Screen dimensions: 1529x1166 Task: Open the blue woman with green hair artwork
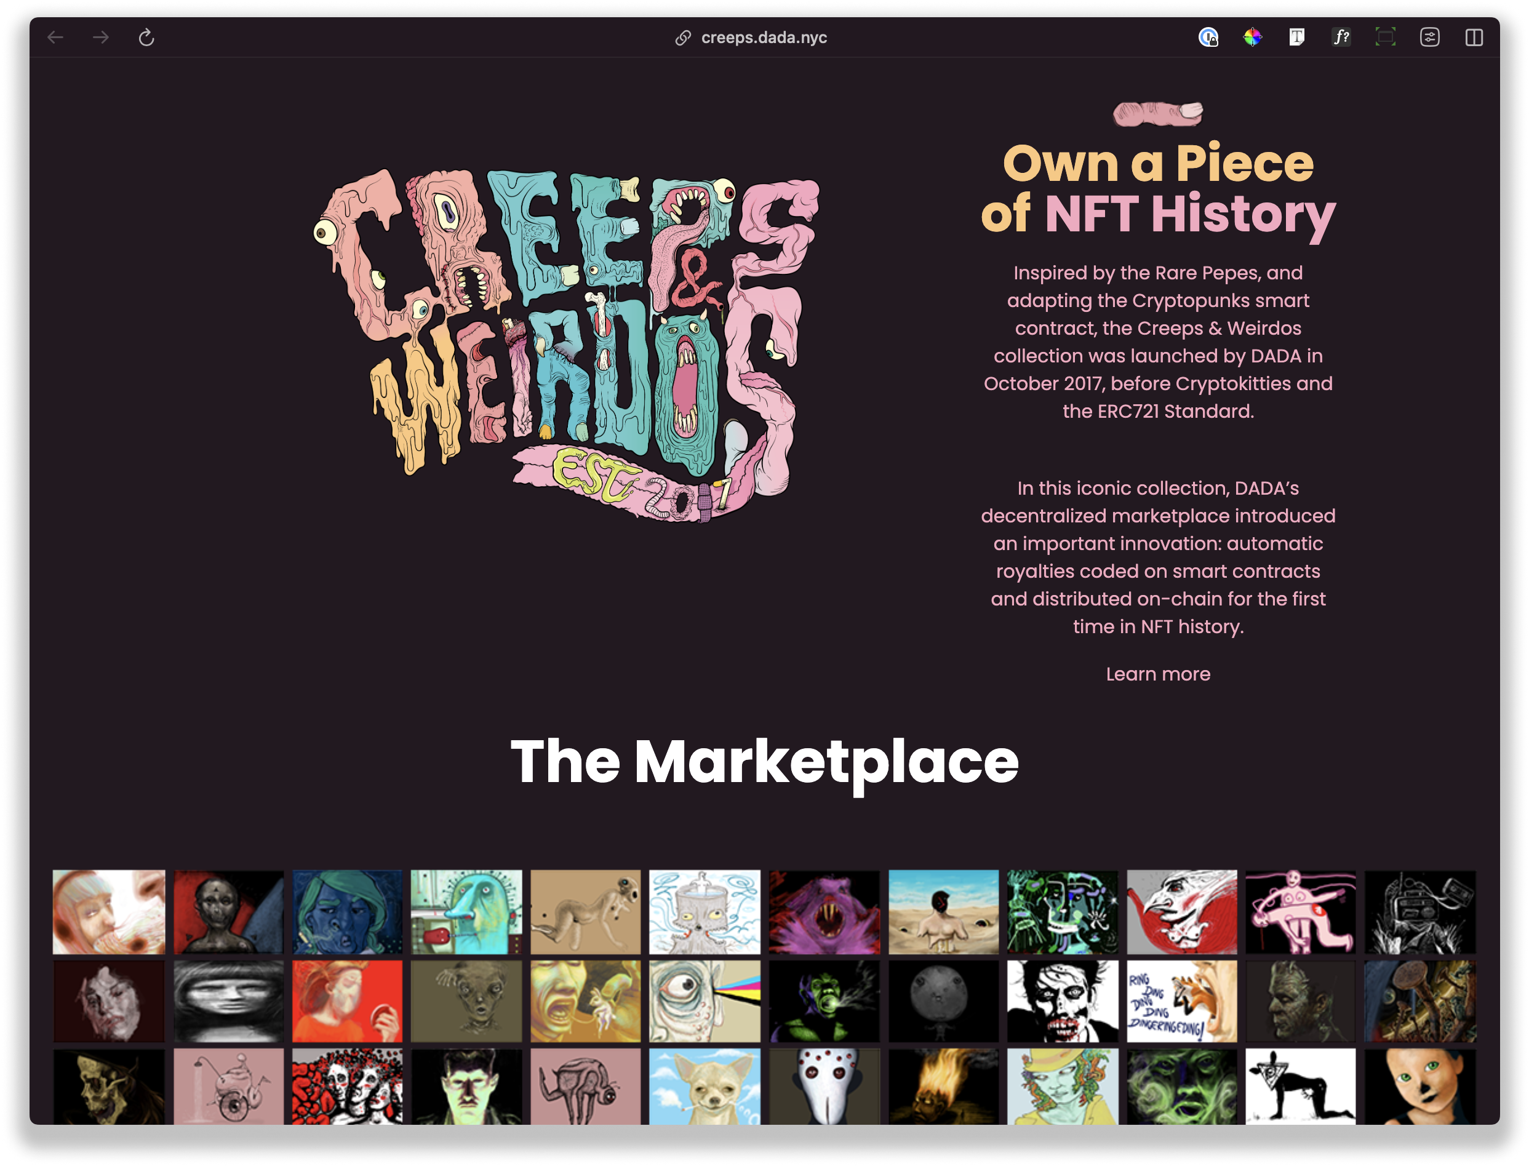click(347, 912)
